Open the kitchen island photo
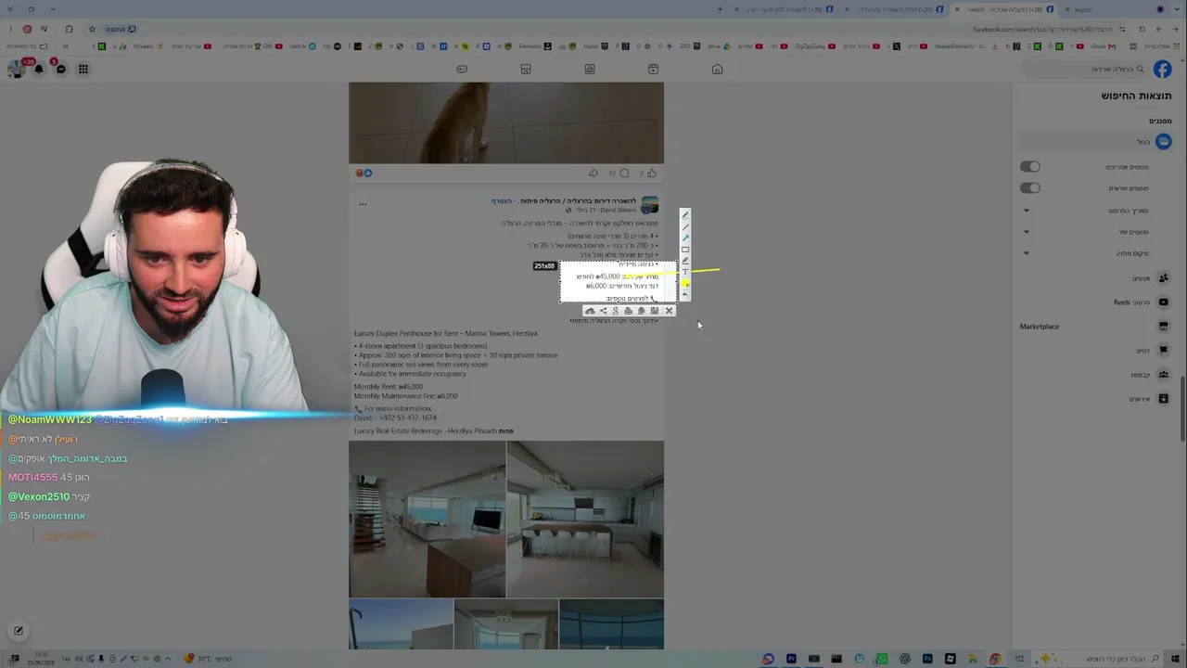This screenshot has width=1187, height=668. pos(585,519)
